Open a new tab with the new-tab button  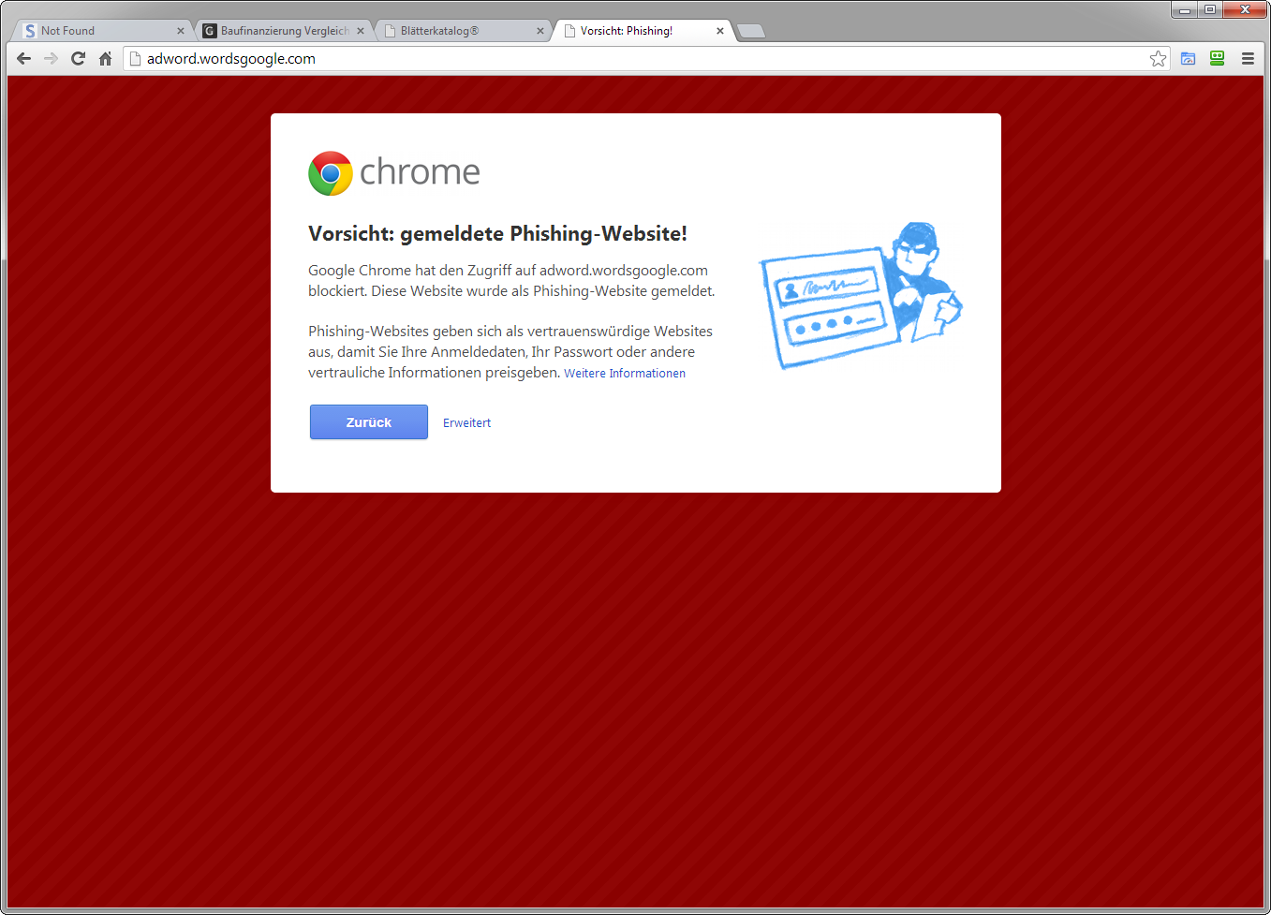tap(751, 31)
